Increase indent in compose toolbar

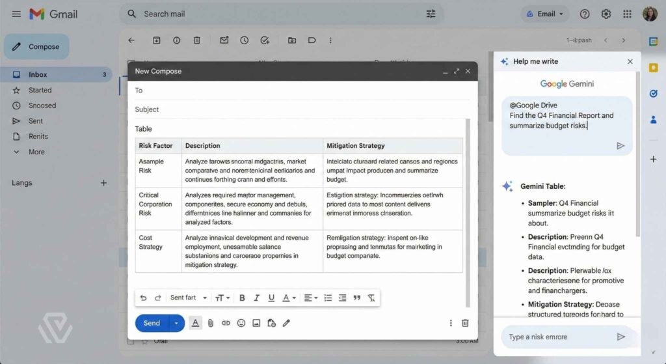(342, 298)
